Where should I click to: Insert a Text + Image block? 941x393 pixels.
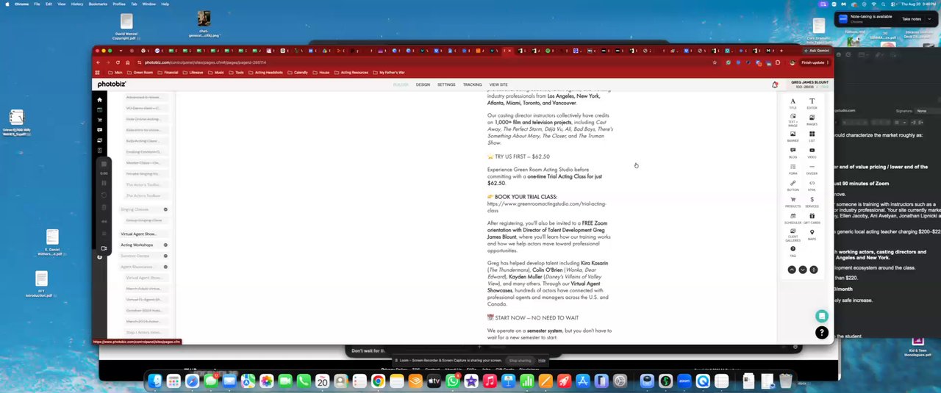792,120
